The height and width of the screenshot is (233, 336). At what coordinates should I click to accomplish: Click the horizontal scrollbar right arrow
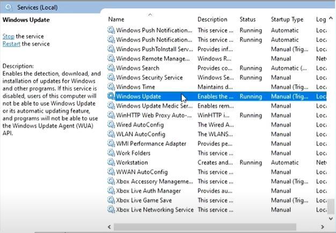pos(322,227)
